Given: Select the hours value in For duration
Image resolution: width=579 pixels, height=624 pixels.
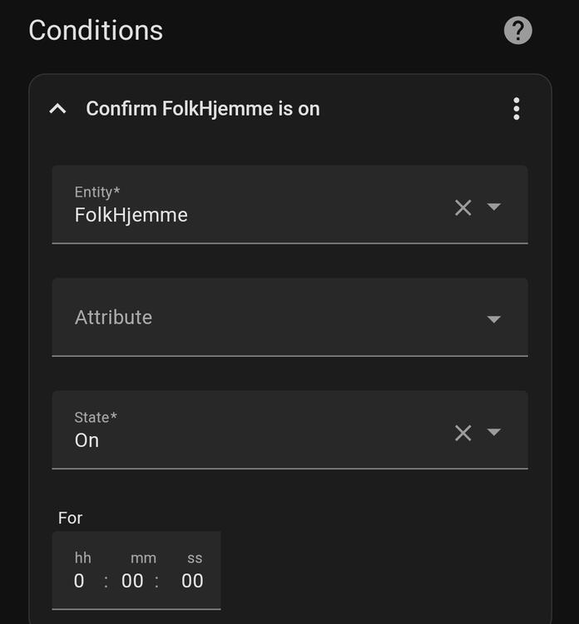Looking at the screenshot, I should click(79, 581).
